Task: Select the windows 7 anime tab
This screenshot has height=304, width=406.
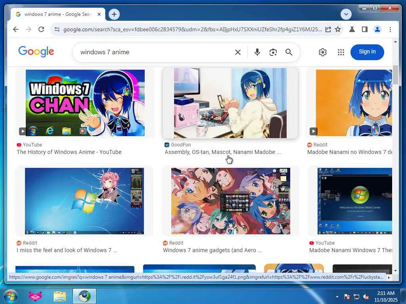Action: coord(57,14)
